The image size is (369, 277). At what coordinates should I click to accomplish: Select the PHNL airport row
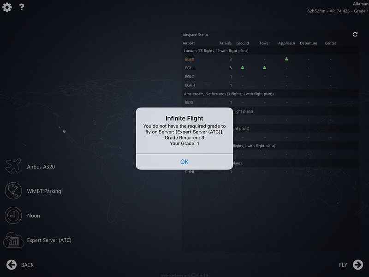tap(270, 172)
